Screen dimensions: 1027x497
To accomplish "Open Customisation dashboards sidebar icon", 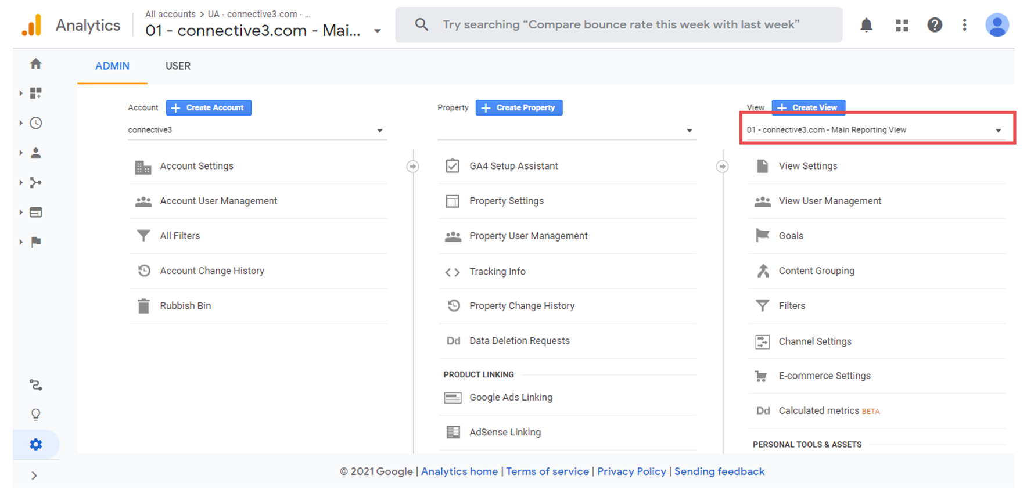I will [x=36, y=93].
